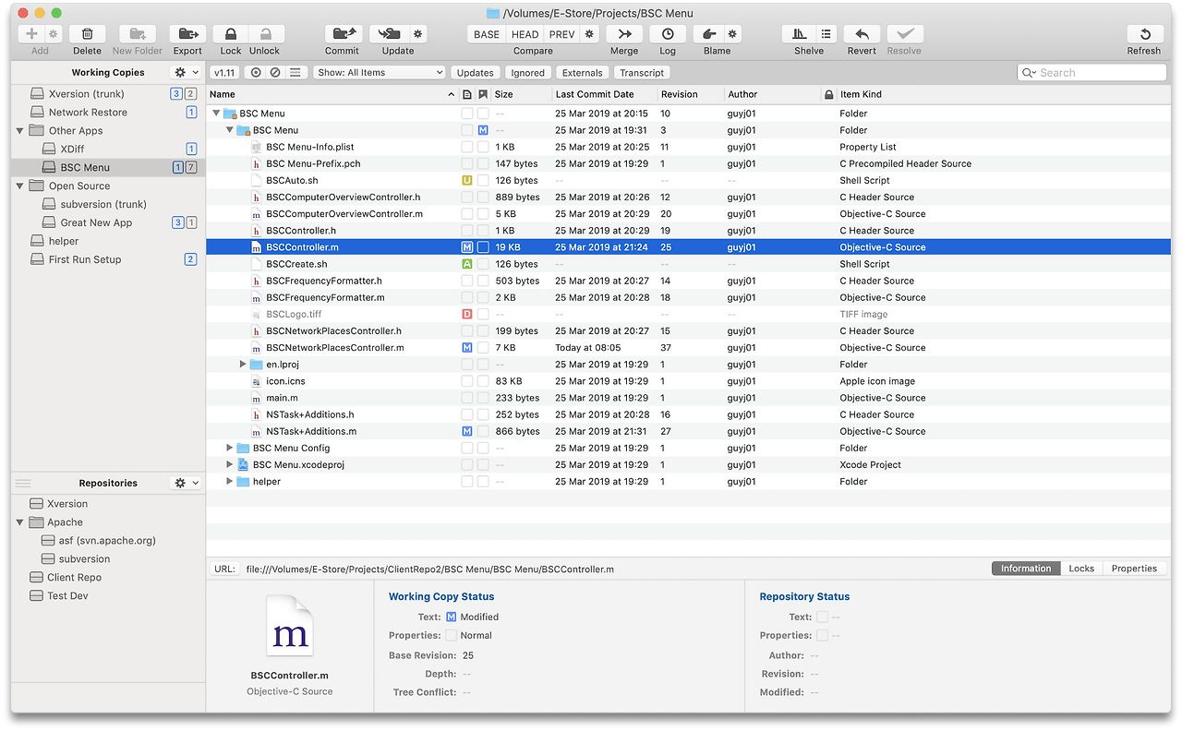The image size is (1182, 731).
Task: Collapse the top-level BSC Menu folder
Action: coord(217,114)
